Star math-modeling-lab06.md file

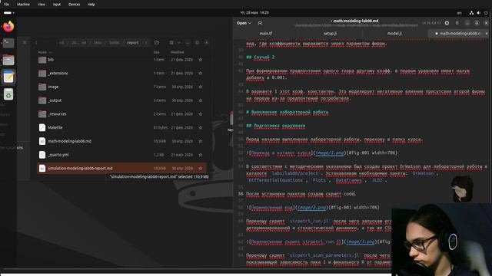click(201, 141)
